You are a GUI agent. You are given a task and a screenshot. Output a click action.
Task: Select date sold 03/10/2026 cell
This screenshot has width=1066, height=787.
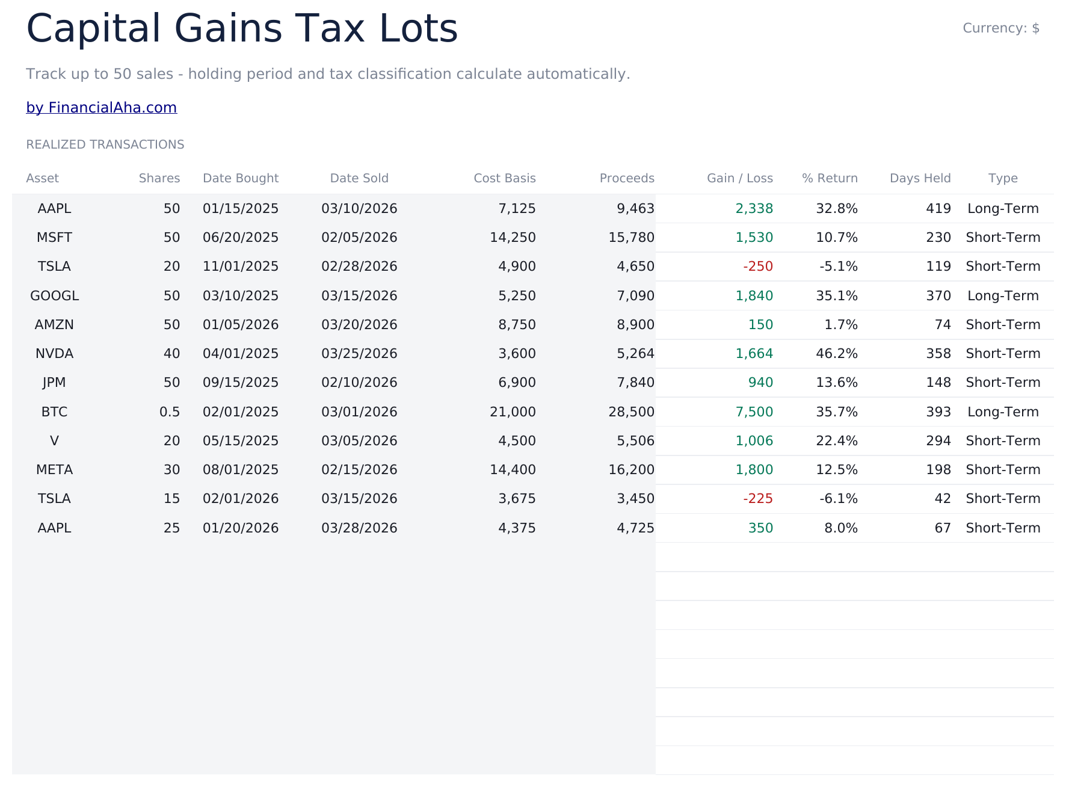(359, 209)
